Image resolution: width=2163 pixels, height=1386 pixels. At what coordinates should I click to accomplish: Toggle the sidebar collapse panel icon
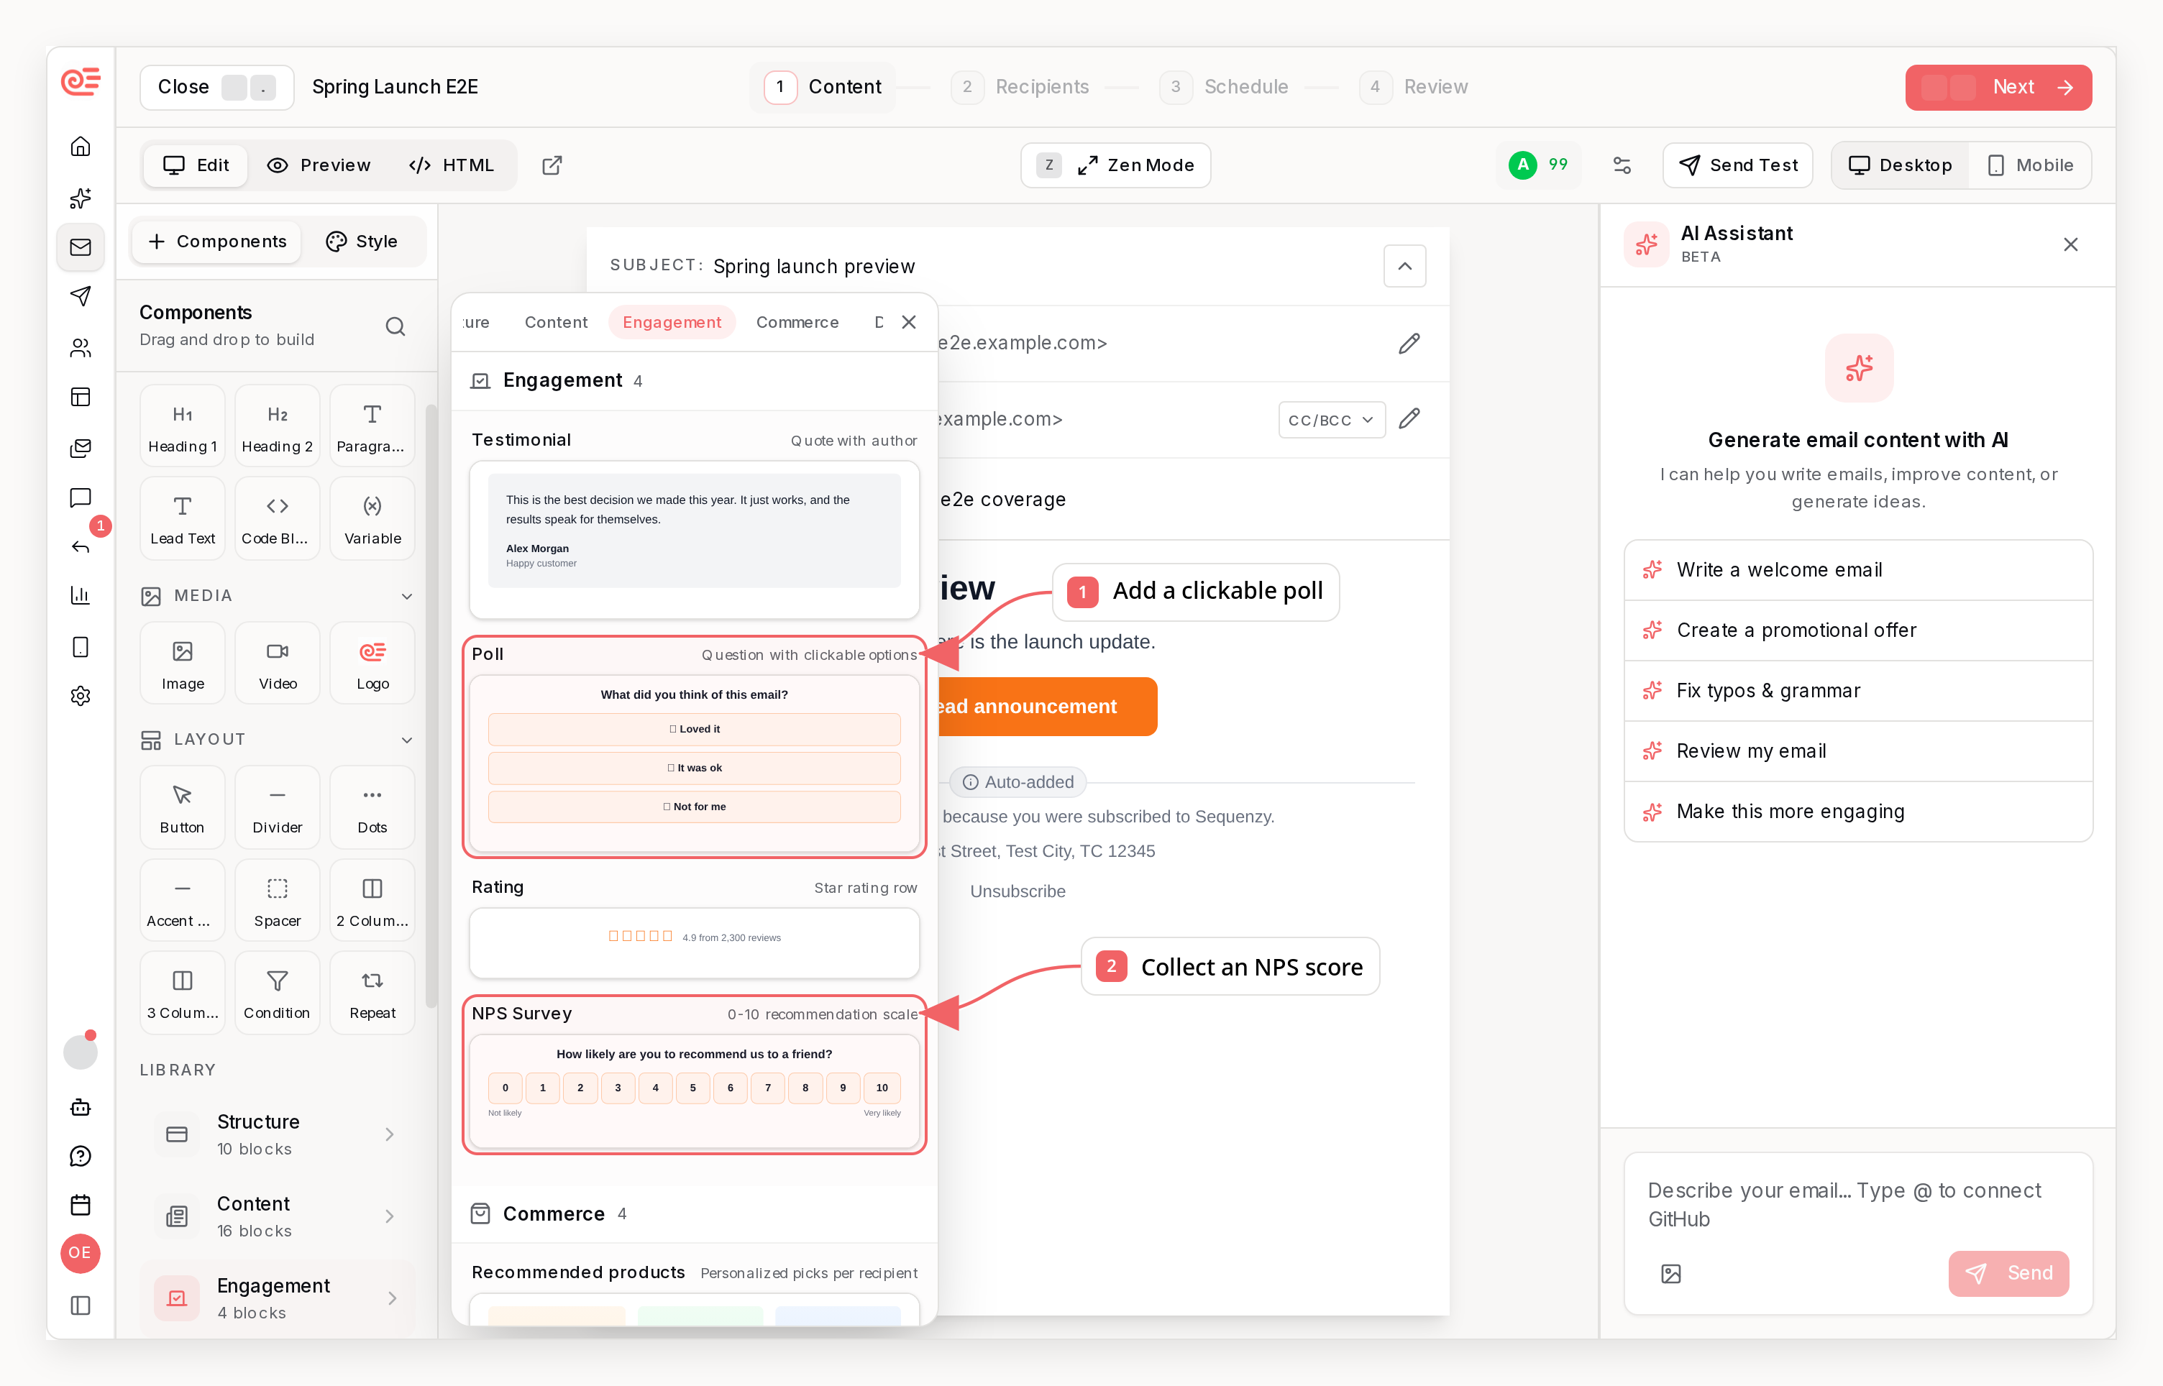80,1305
